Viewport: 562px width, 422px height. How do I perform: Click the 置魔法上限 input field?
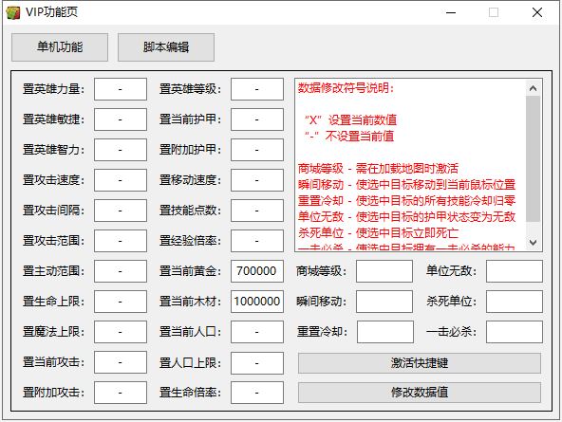pos(121,332)
